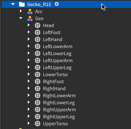Expand the LeftHand tree node

tap(29, 39)
